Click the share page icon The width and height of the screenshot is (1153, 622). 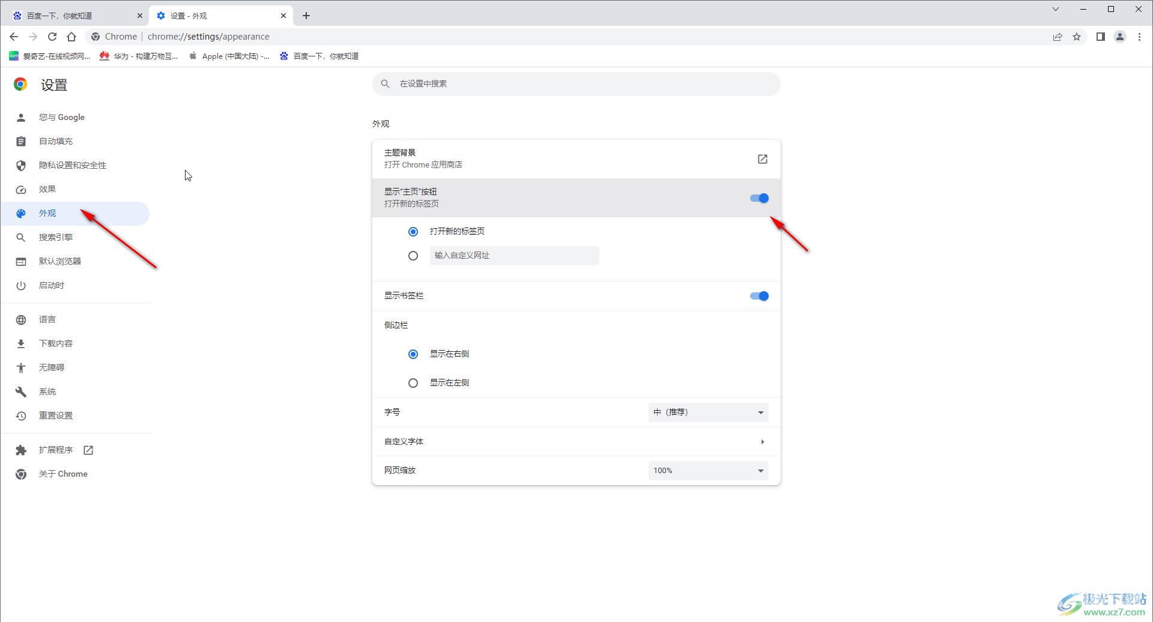1058,37
